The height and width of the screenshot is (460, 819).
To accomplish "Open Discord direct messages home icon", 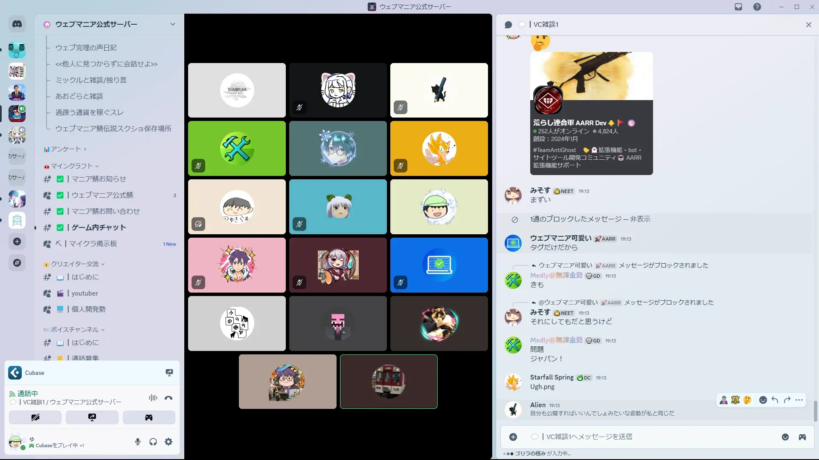I will (17, 24).
